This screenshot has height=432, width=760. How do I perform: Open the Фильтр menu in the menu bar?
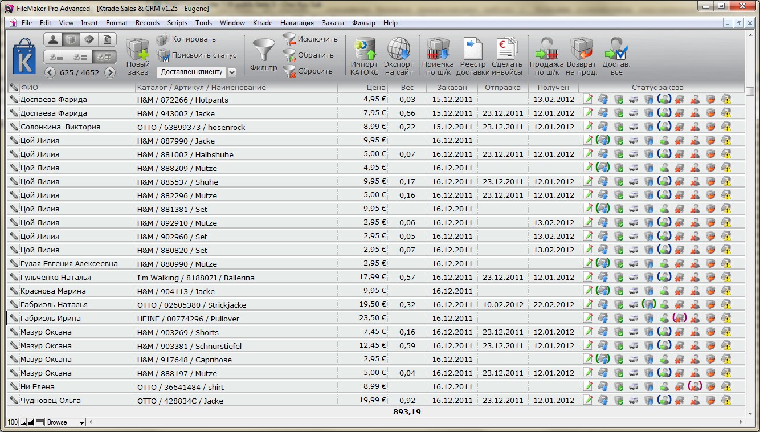pos(364,23)
